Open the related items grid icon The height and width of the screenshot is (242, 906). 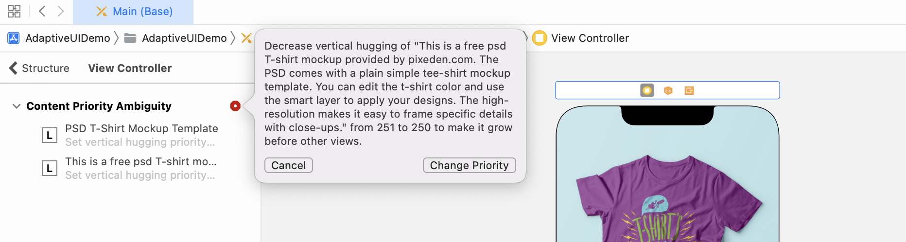[14, 11]
